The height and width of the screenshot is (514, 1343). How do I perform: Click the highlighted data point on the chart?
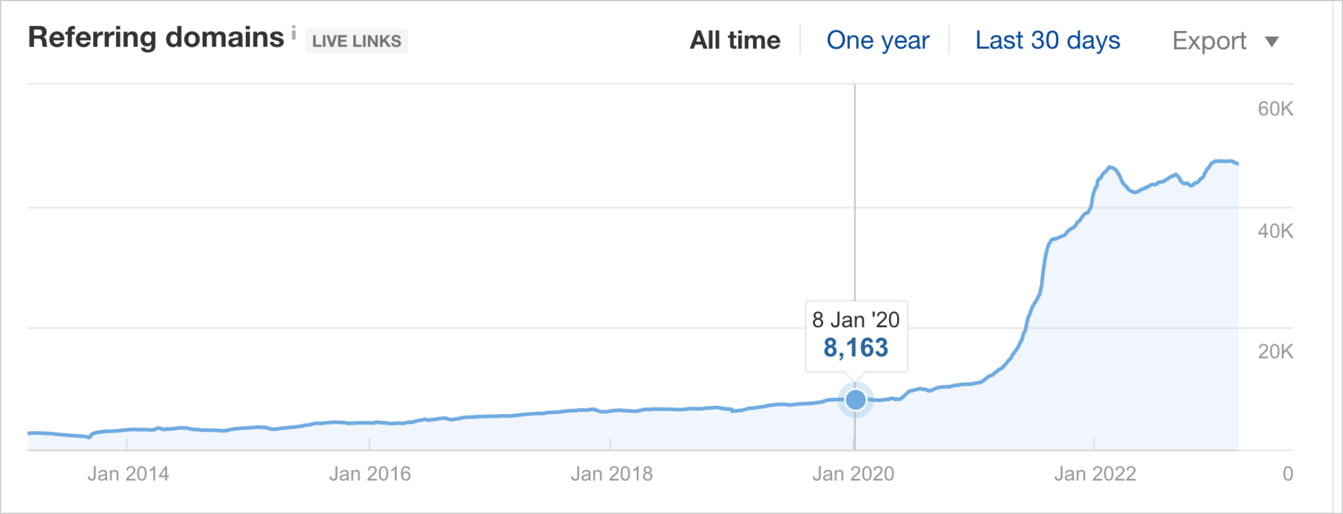855,399
